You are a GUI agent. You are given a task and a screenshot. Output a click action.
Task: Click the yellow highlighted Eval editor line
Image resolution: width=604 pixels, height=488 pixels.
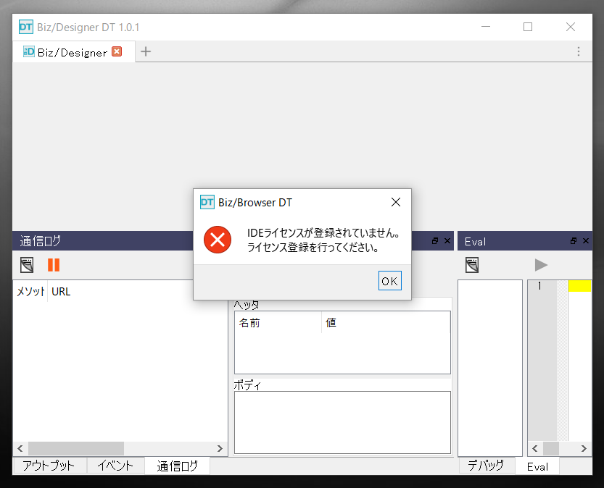[579, 286]
